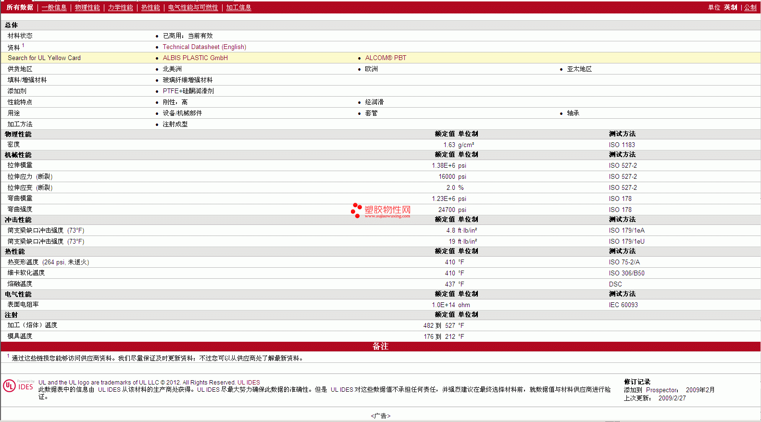Click the 模具温度 row label
The image size is (761, 422).
point(20,336)
